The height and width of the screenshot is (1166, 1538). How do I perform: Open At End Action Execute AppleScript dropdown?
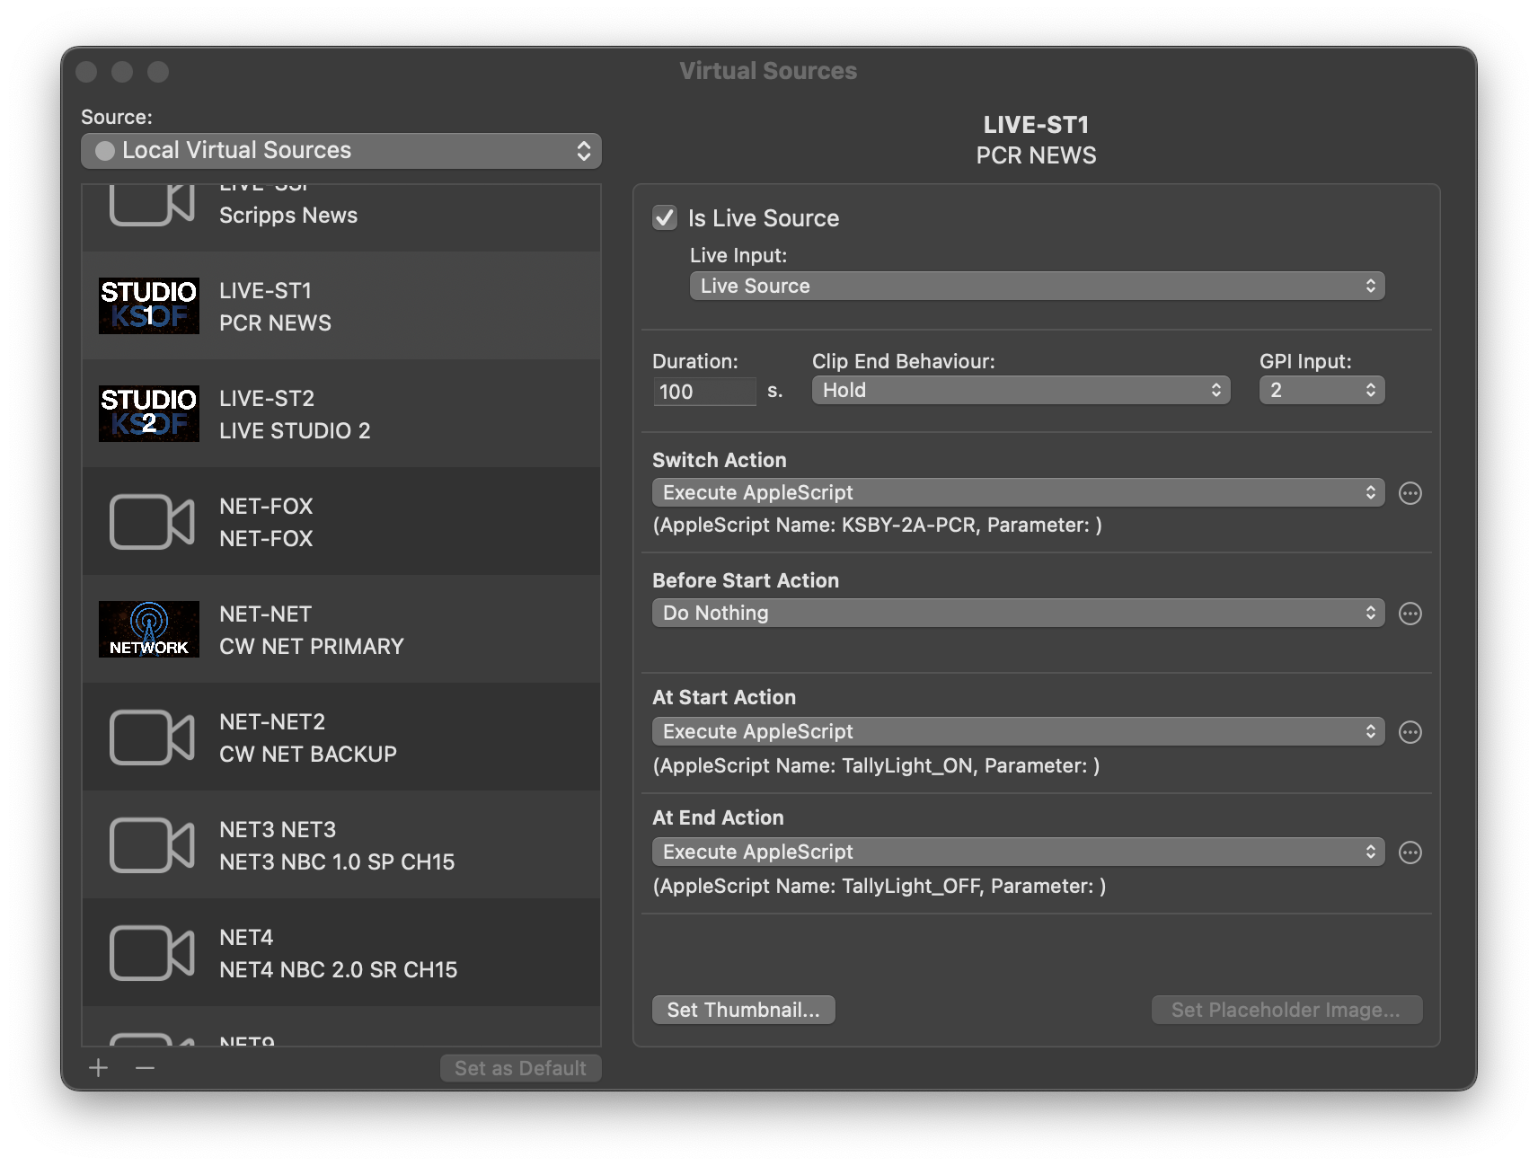(1018, 852)
